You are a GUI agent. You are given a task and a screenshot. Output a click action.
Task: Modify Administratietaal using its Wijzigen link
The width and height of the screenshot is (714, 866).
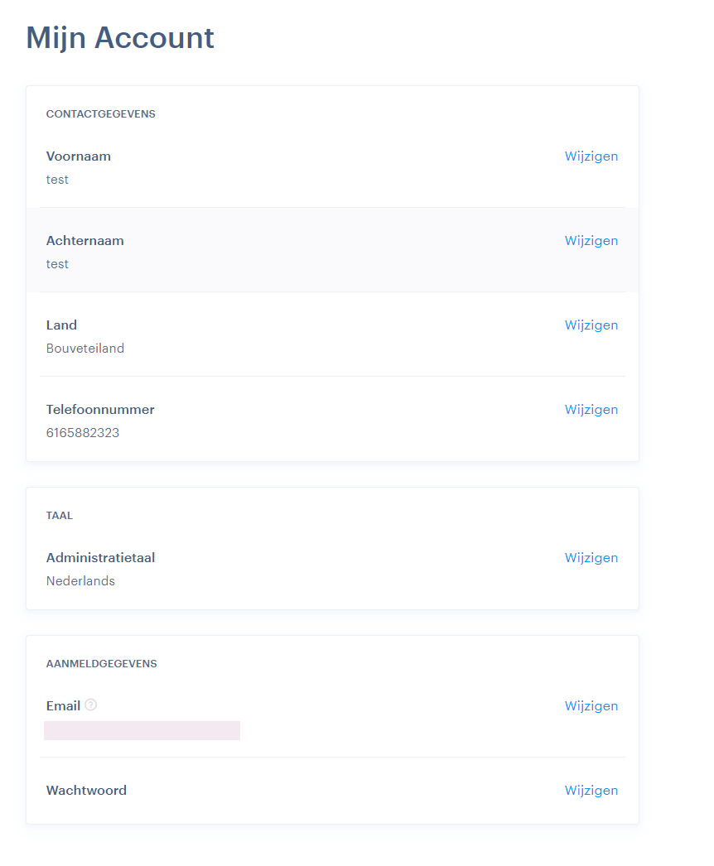[591, 558]
